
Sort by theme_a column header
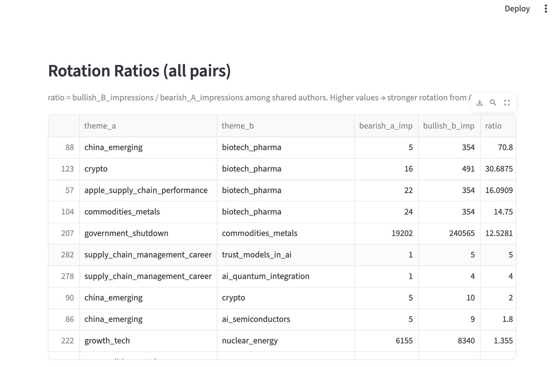point(148,126)
